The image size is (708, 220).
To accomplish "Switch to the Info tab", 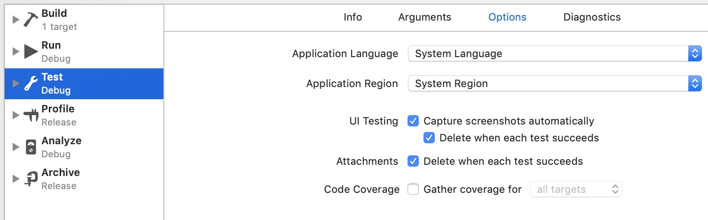I will click(353, 17).
